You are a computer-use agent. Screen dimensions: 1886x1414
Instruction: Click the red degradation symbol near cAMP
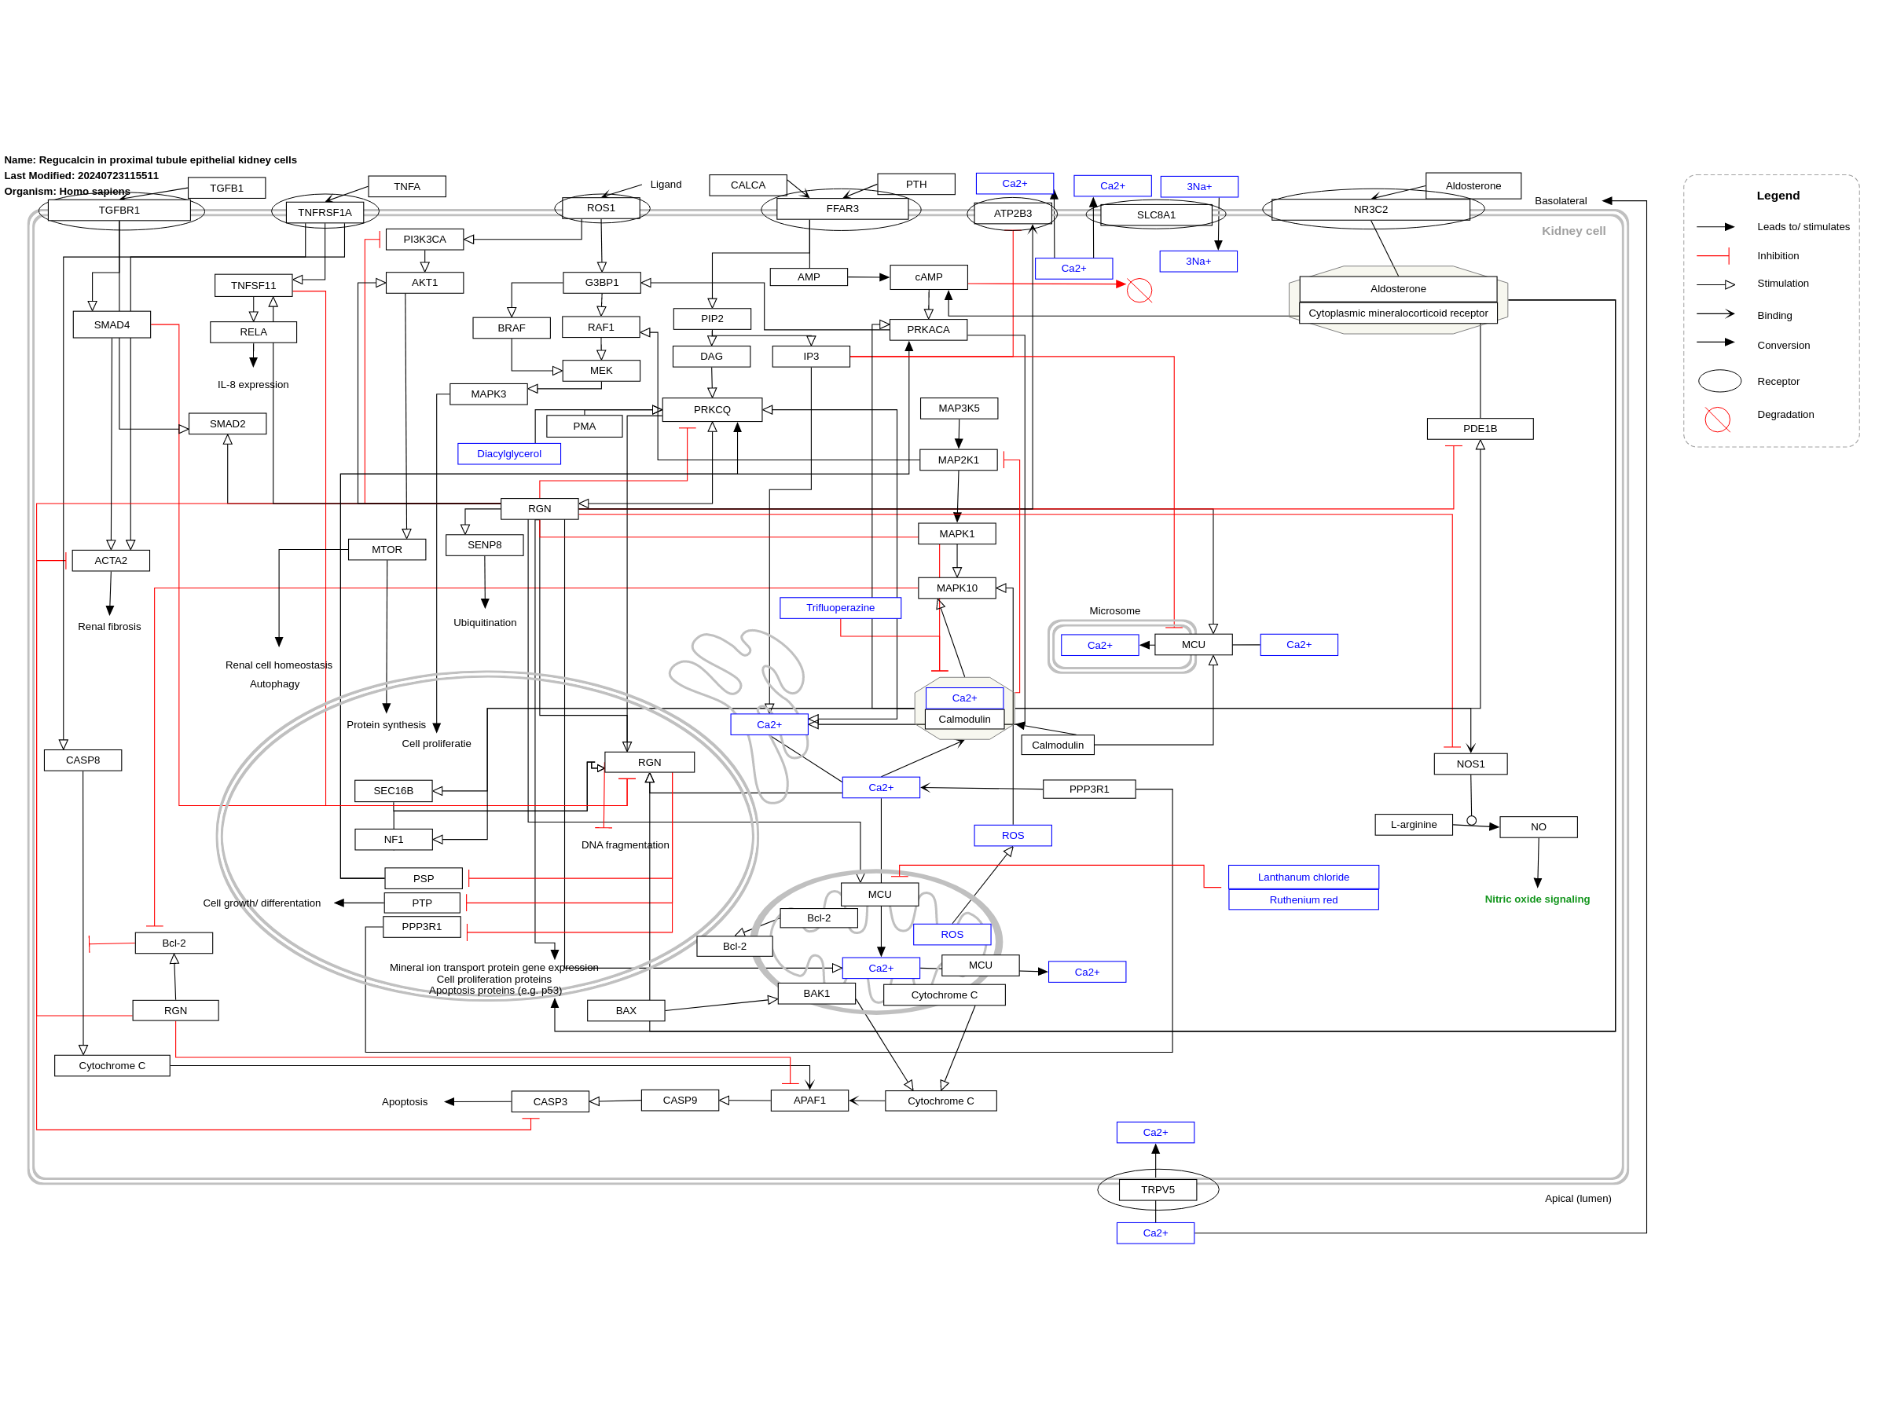point(1140,291)
